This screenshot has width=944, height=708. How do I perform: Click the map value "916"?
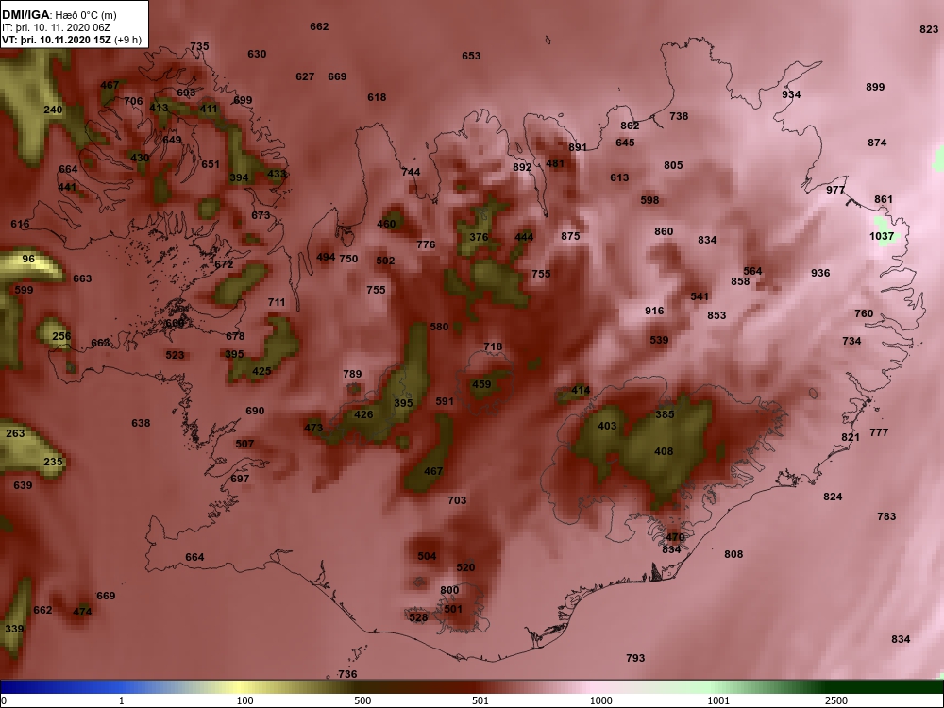654,311
